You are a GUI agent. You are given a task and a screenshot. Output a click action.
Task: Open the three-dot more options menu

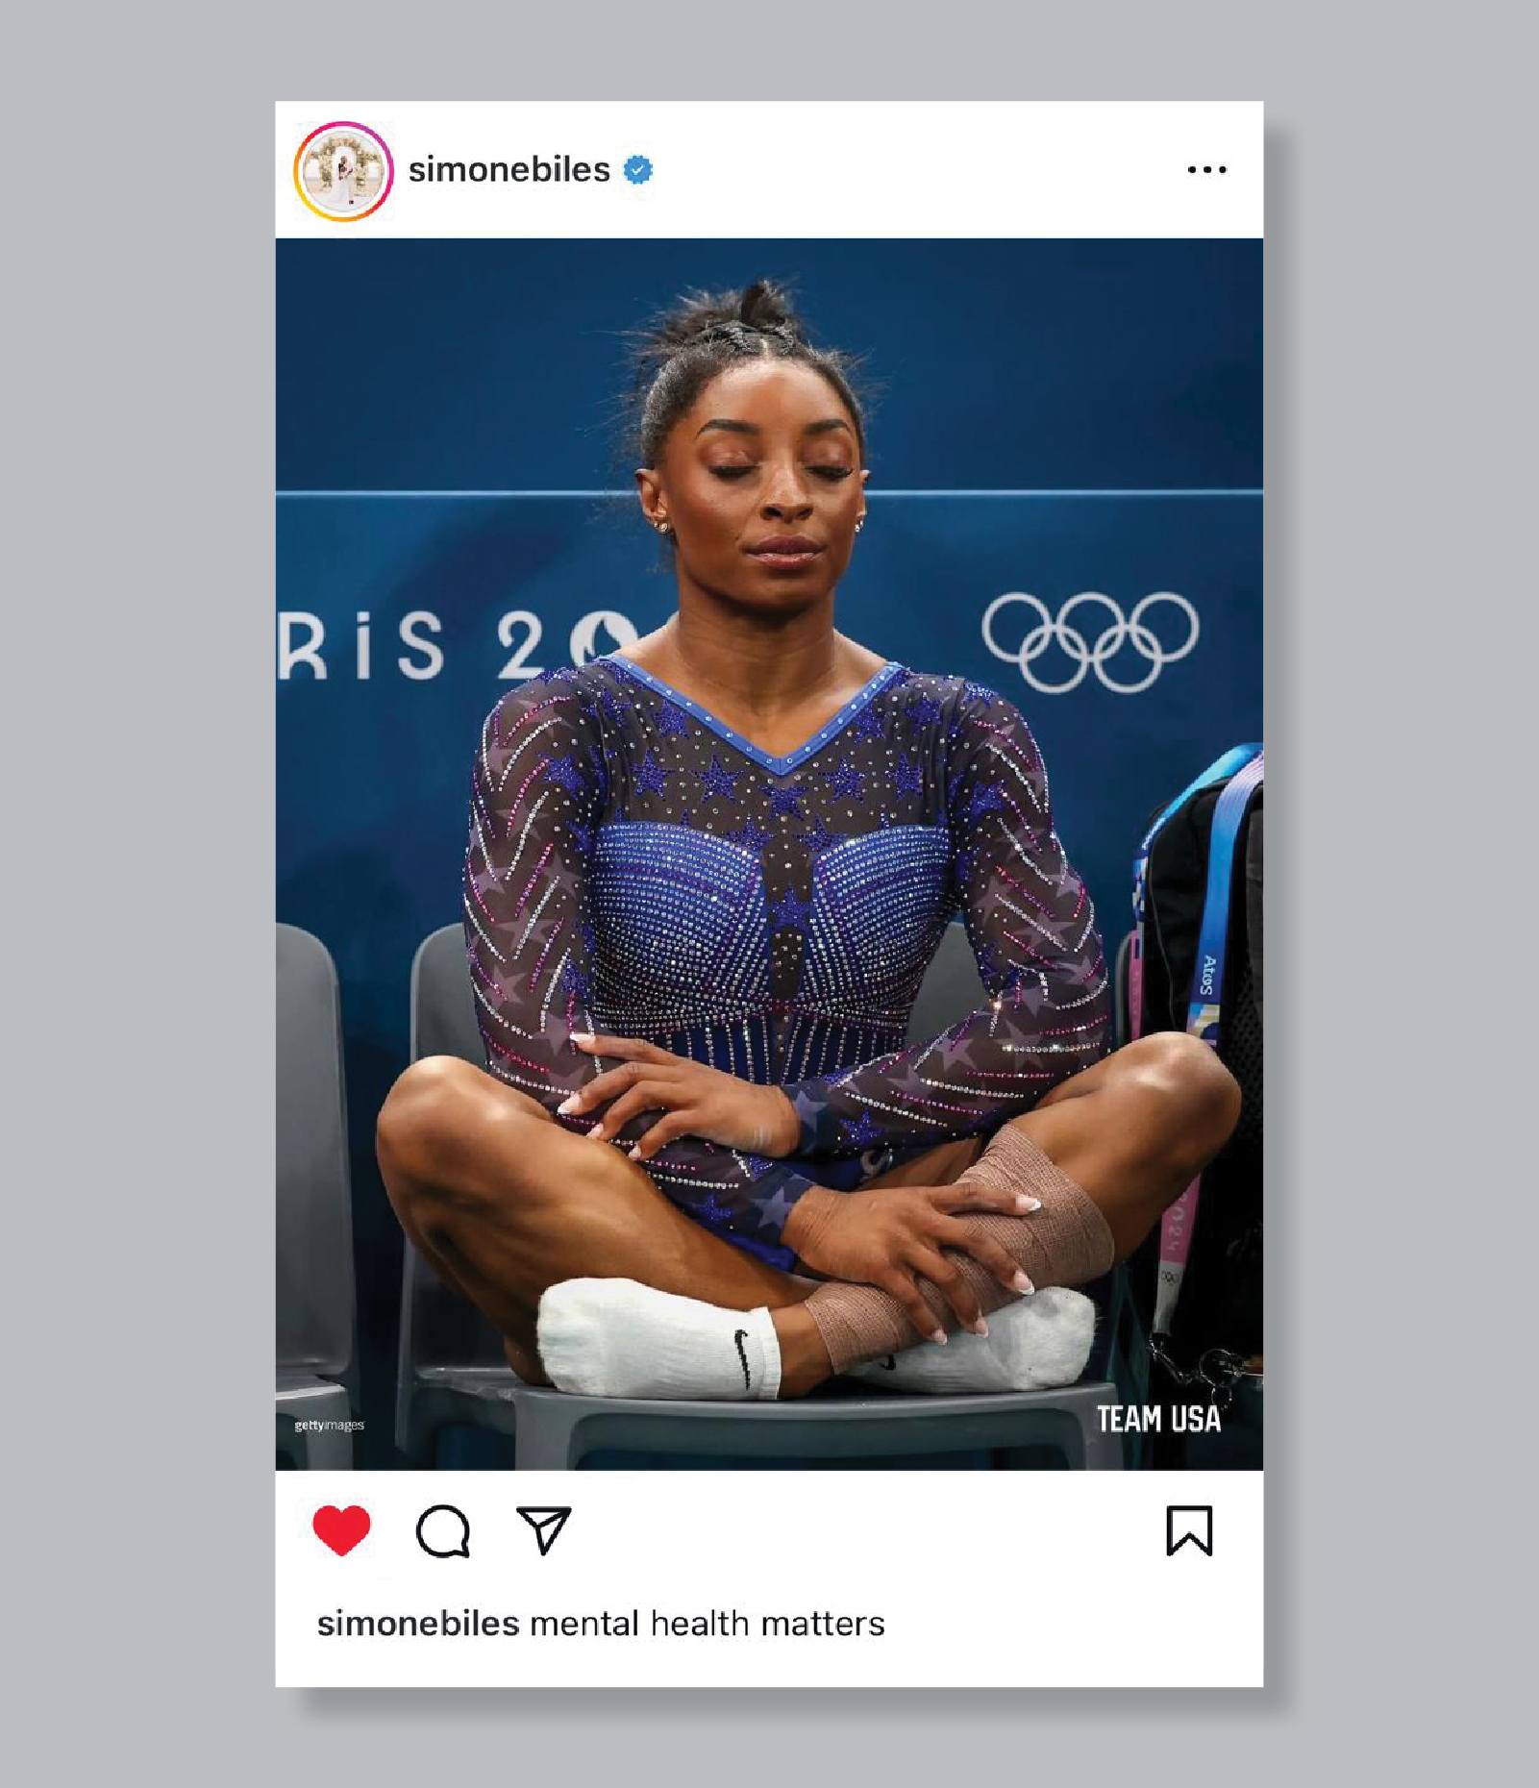pyautogui.click(x=1206, y=170)
